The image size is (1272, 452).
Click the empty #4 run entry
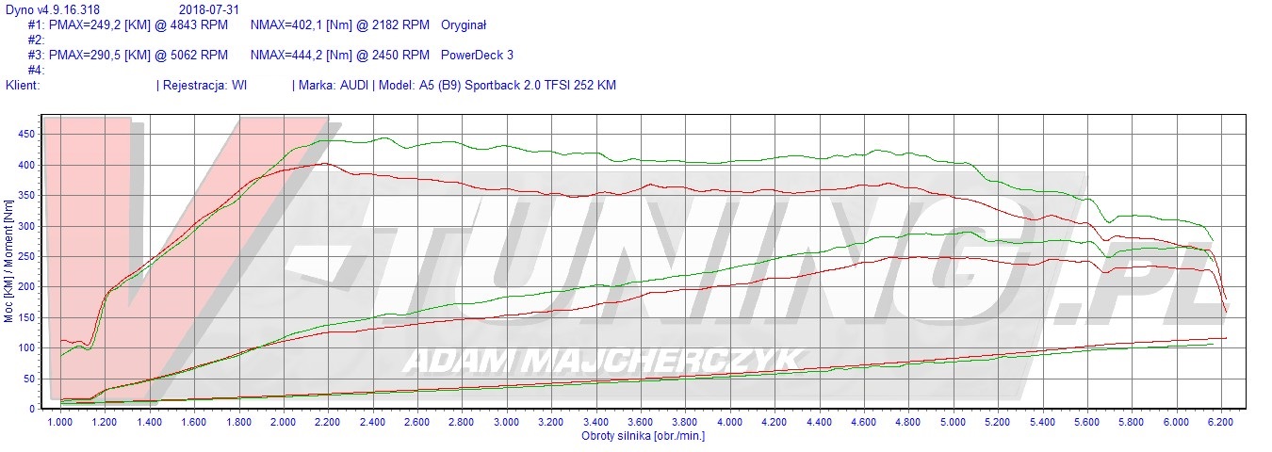(x=37, y=71)
